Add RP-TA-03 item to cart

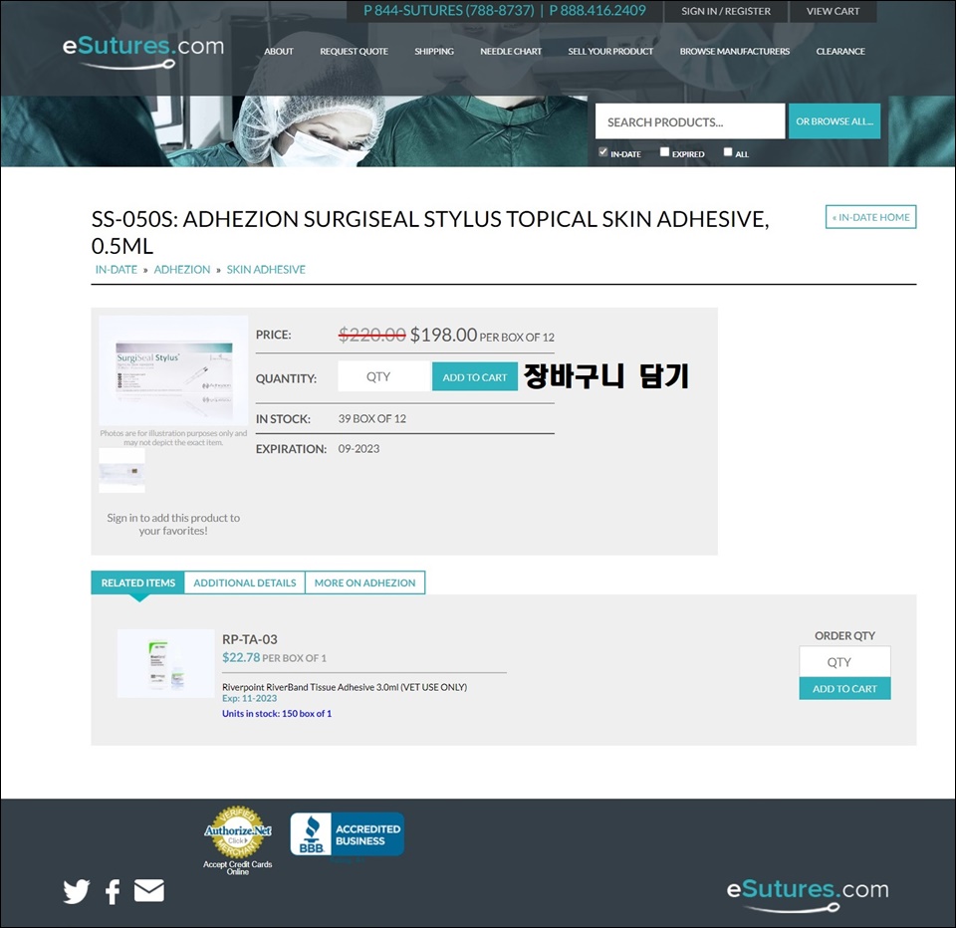[844, 688]
